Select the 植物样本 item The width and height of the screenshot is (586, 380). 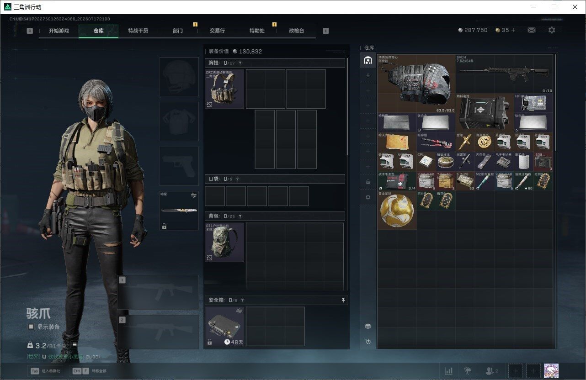pos(446,161)
